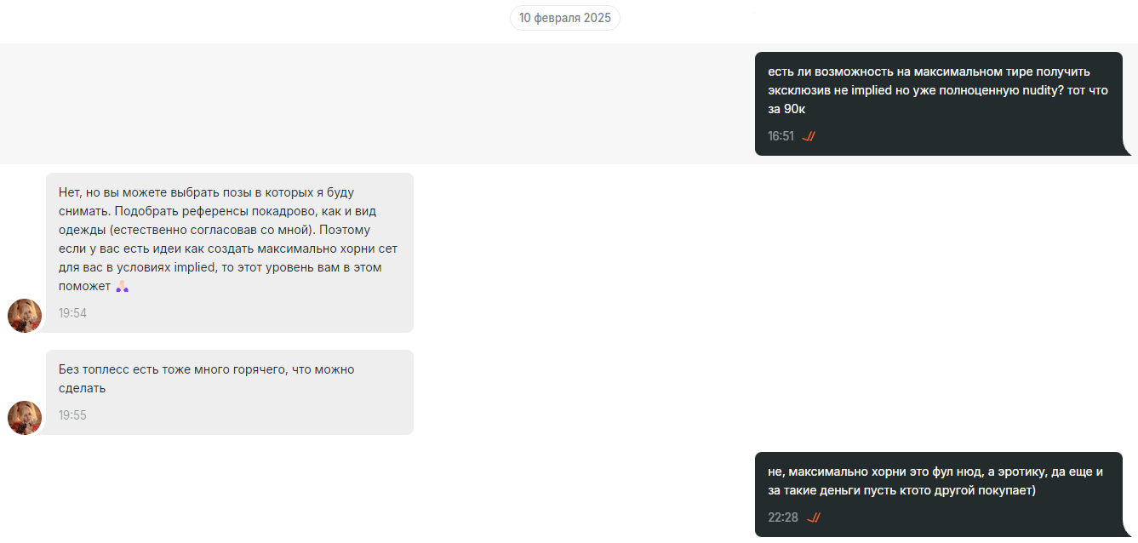Click the praying hands emoji after "поможет"
This screenshot has width=1138, height=543.
click(x=123, y=287)
